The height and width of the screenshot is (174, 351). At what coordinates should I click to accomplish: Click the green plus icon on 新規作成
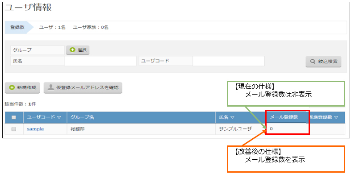12,88
